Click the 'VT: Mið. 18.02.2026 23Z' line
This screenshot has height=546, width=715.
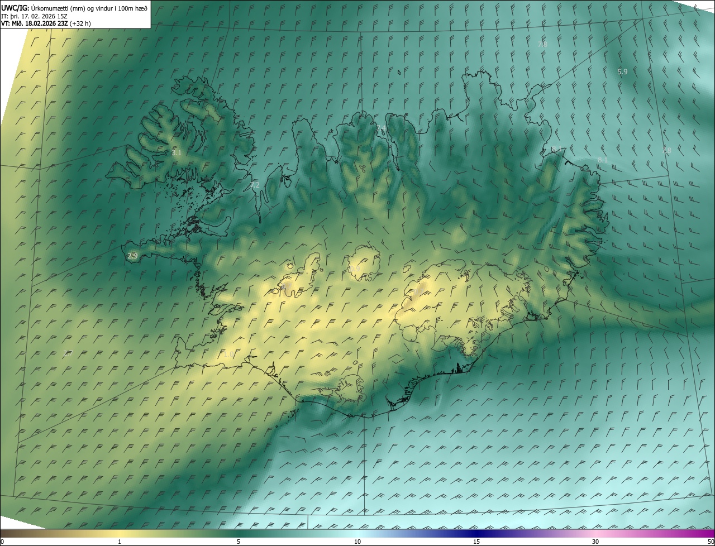click(x=46, y=23)
